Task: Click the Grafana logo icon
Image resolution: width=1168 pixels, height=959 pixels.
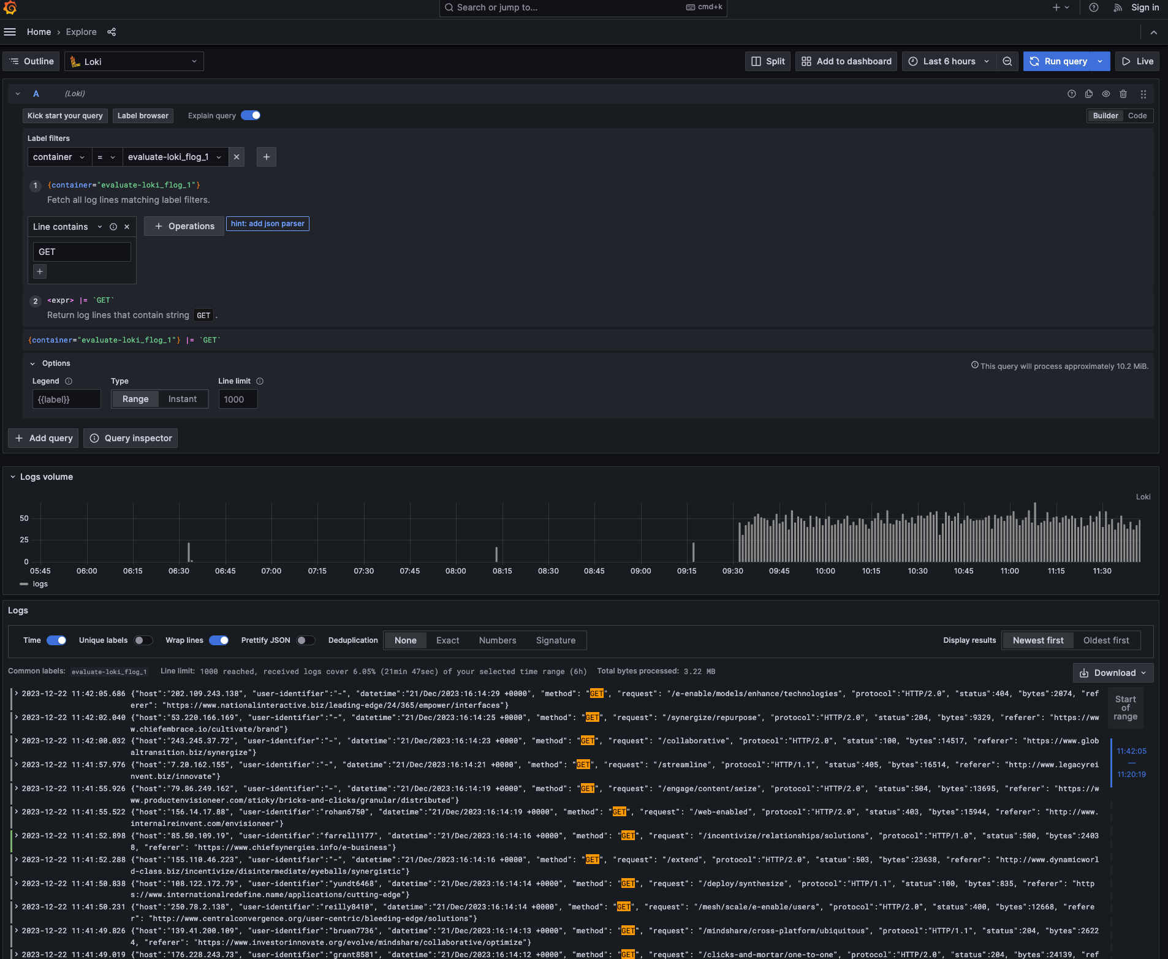Action: pos(10,7)
